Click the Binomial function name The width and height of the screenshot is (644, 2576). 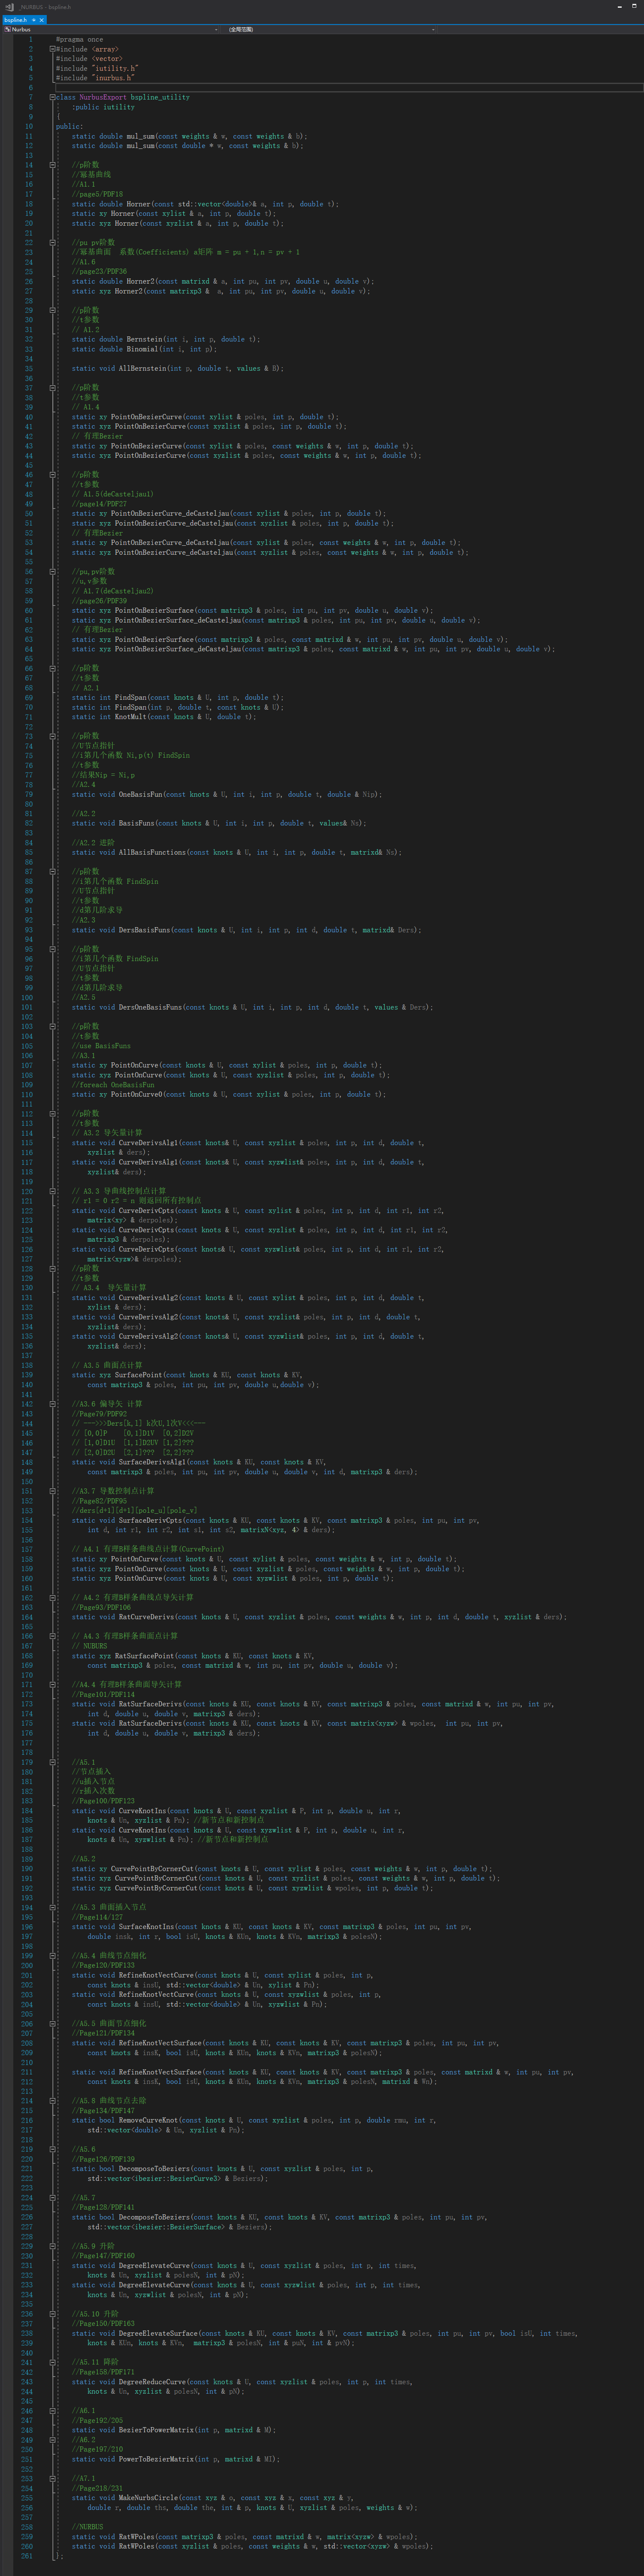(143, 349)
